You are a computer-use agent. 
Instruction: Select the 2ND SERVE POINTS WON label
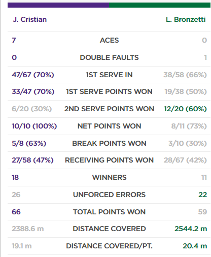[109, 109]
